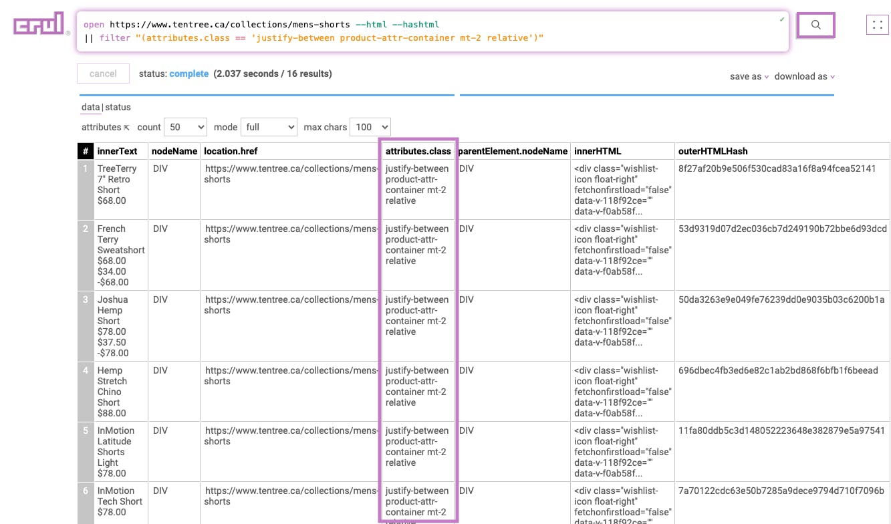Select the InMotion Latitude Shorts Light cell
This screenshot has width=891, height=524.
pos(120,452)
